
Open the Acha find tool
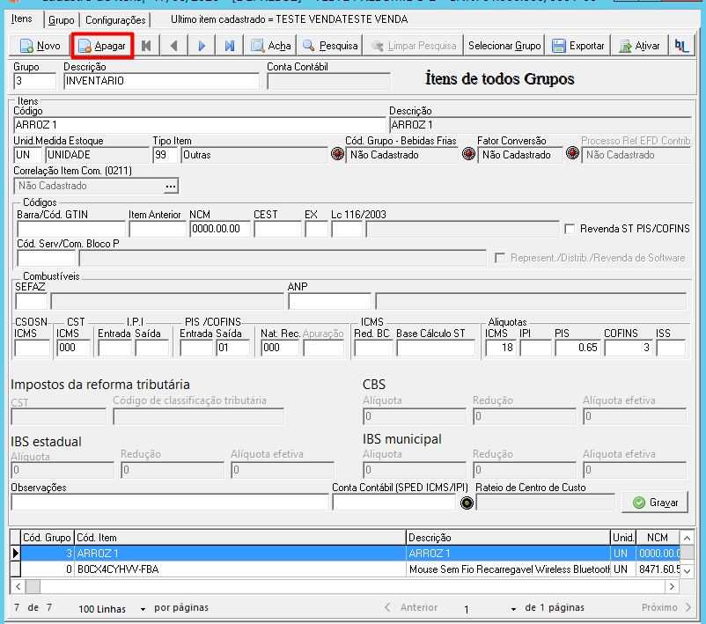coord(270,46)
